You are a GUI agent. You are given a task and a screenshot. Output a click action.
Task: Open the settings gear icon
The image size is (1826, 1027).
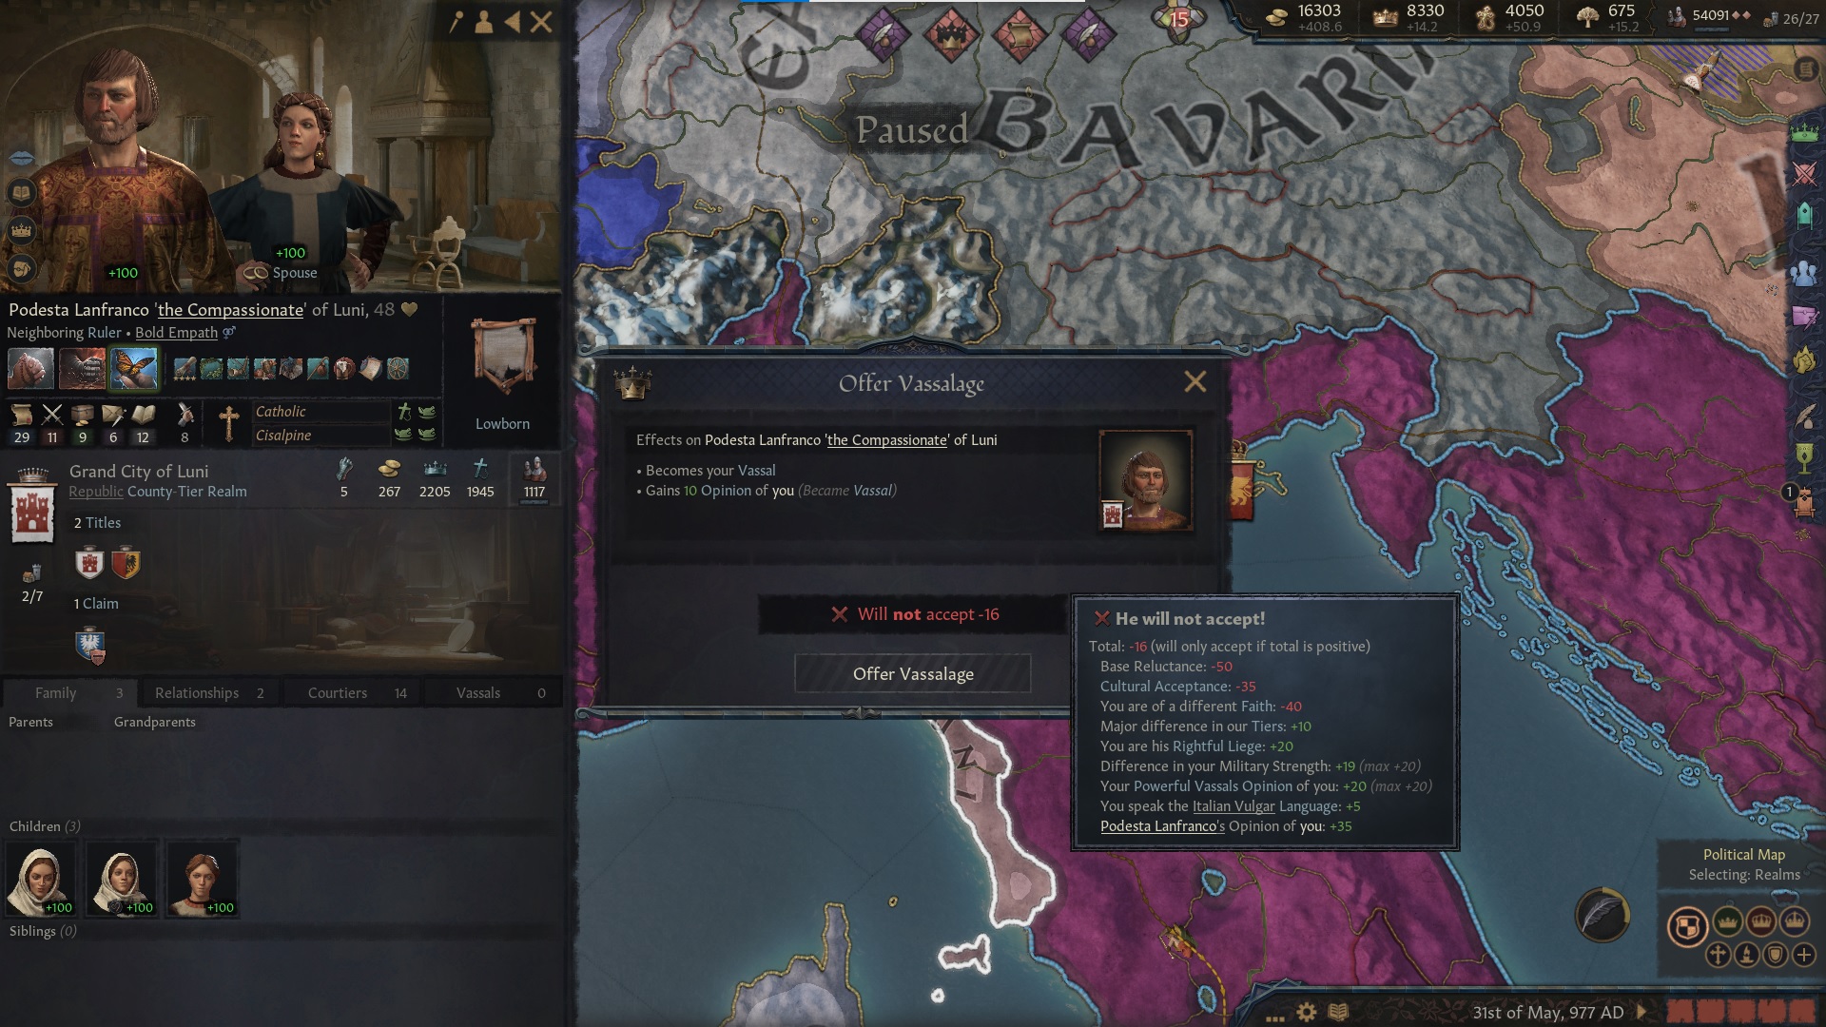pos(1307,1012)
